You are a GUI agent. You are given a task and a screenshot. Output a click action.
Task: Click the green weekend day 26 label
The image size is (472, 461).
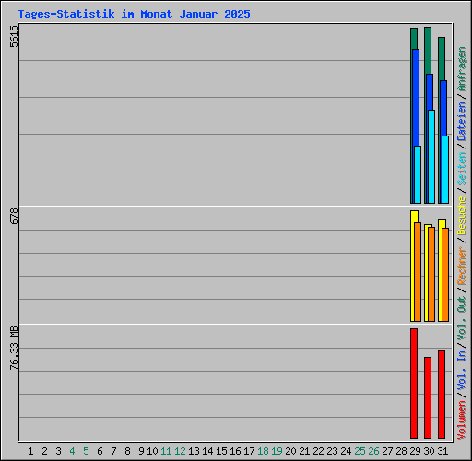(x=373, y=451)
